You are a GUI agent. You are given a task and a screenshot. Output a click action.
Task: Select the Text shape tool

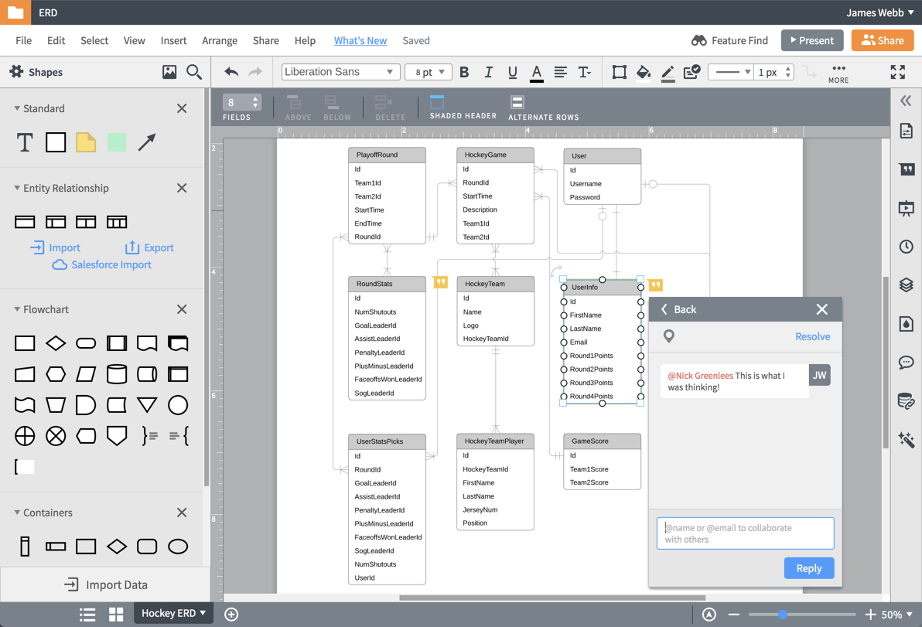tap(25, 142)
